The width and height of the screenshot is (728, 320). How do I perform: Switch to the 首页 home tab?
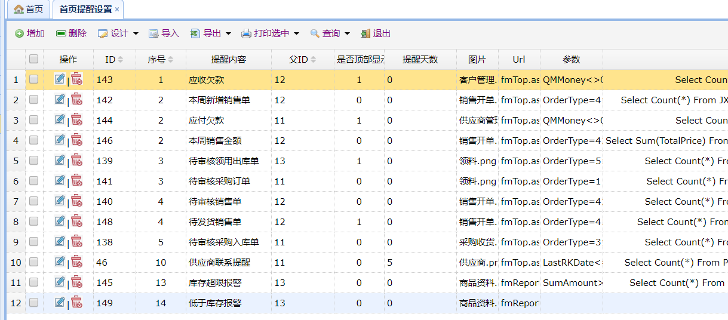pyautogui.click(x=28, y=9)
